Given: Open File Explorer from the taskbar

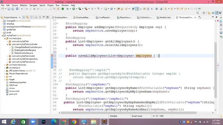Looking at the screenshot, I should [x=94, y=122].
